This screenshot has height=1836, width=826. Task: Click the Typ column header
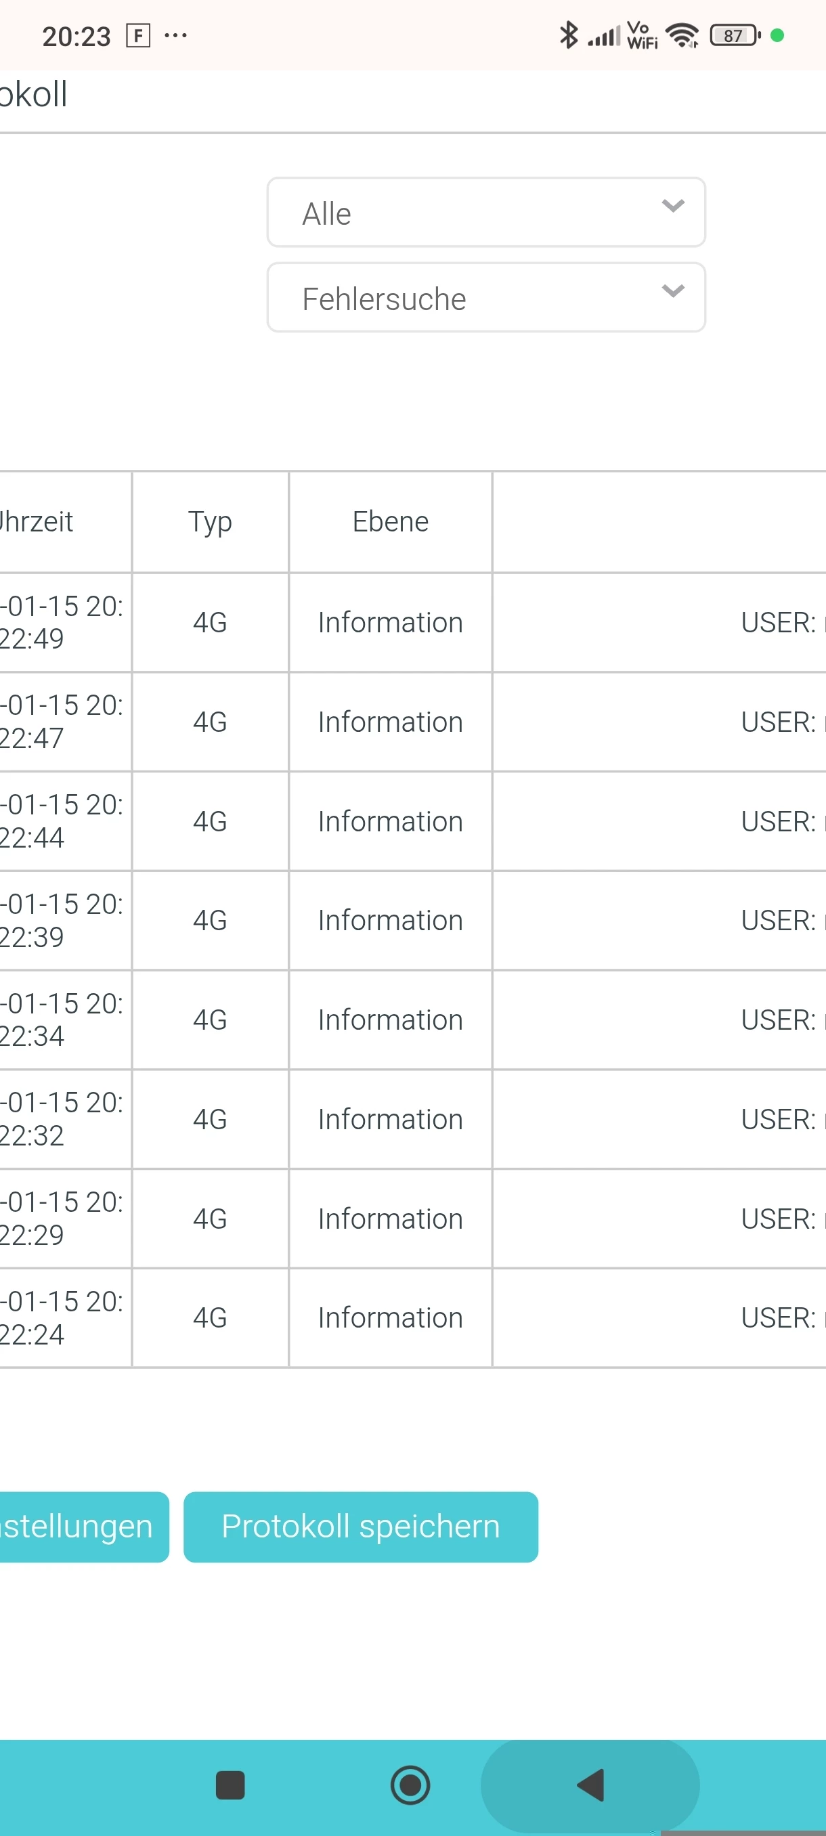pos(211,522)
